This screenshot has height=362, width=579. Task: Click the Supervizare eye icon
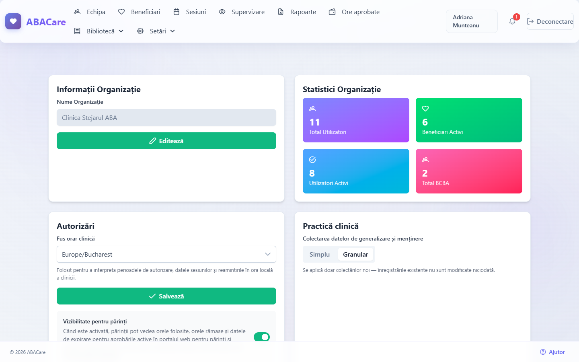pos(222,12)
